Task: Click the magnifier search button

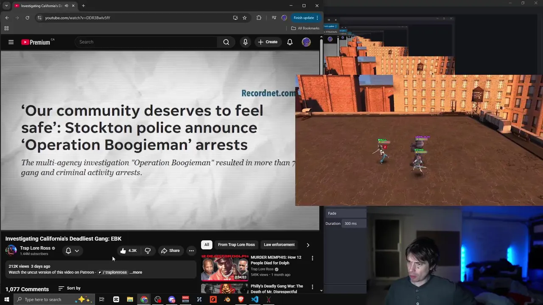Action: pos(226,42)
